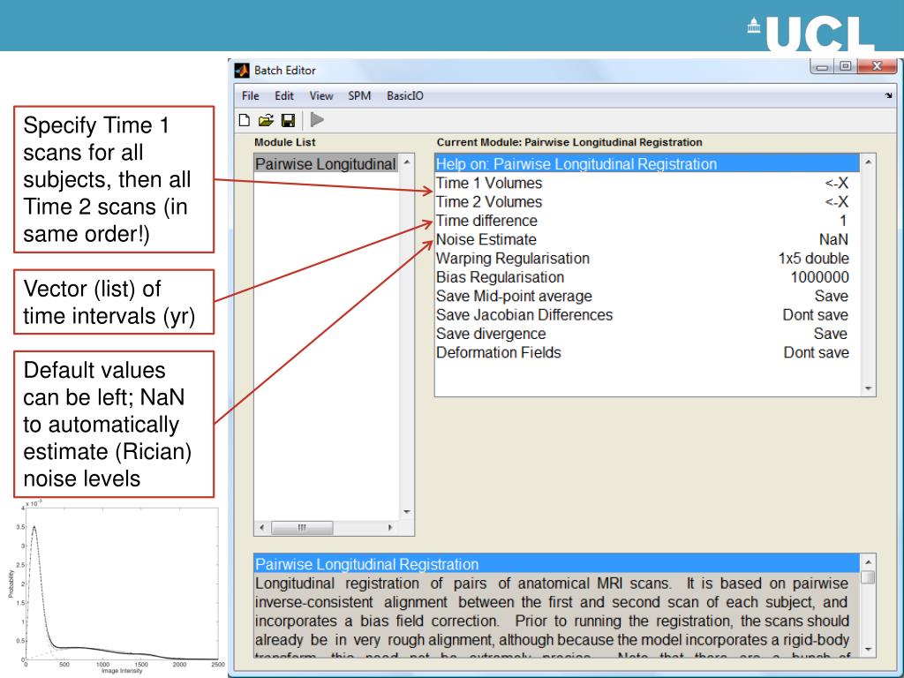
Task: Click the Module List scroll down arrow
Action: (407, 512)
